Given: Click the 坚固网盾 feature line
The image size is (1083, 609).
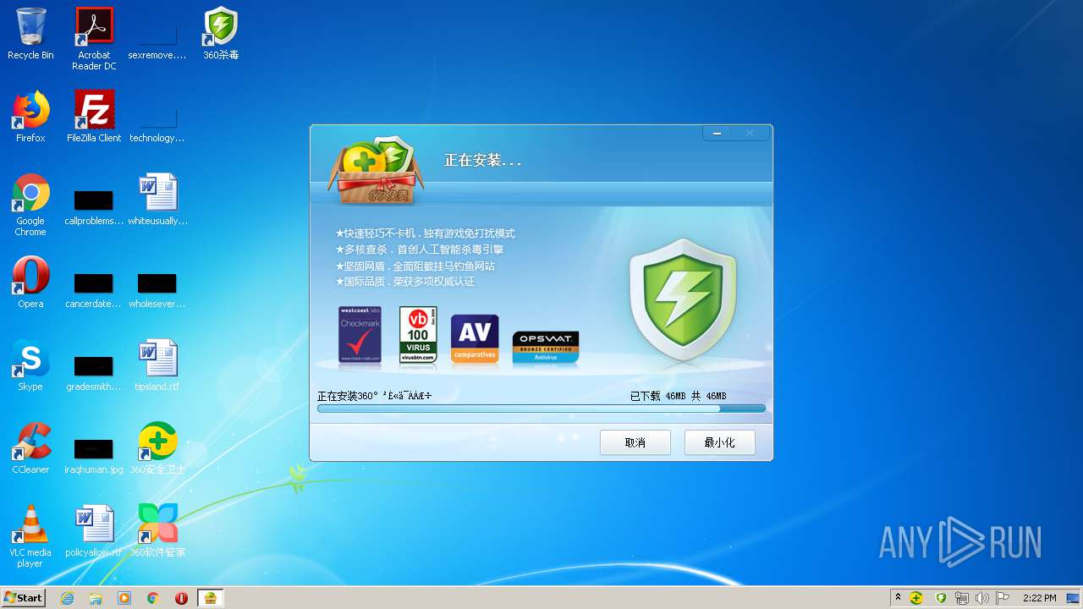Looking at the screenshot, I should tap(415, 266).
